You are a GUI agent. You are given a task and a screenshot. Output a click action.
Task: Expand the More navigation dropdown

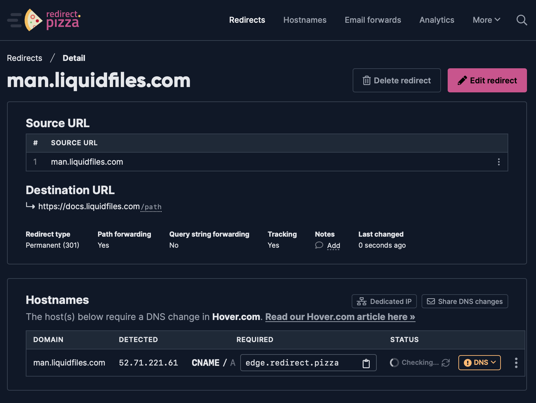(486, 20)
